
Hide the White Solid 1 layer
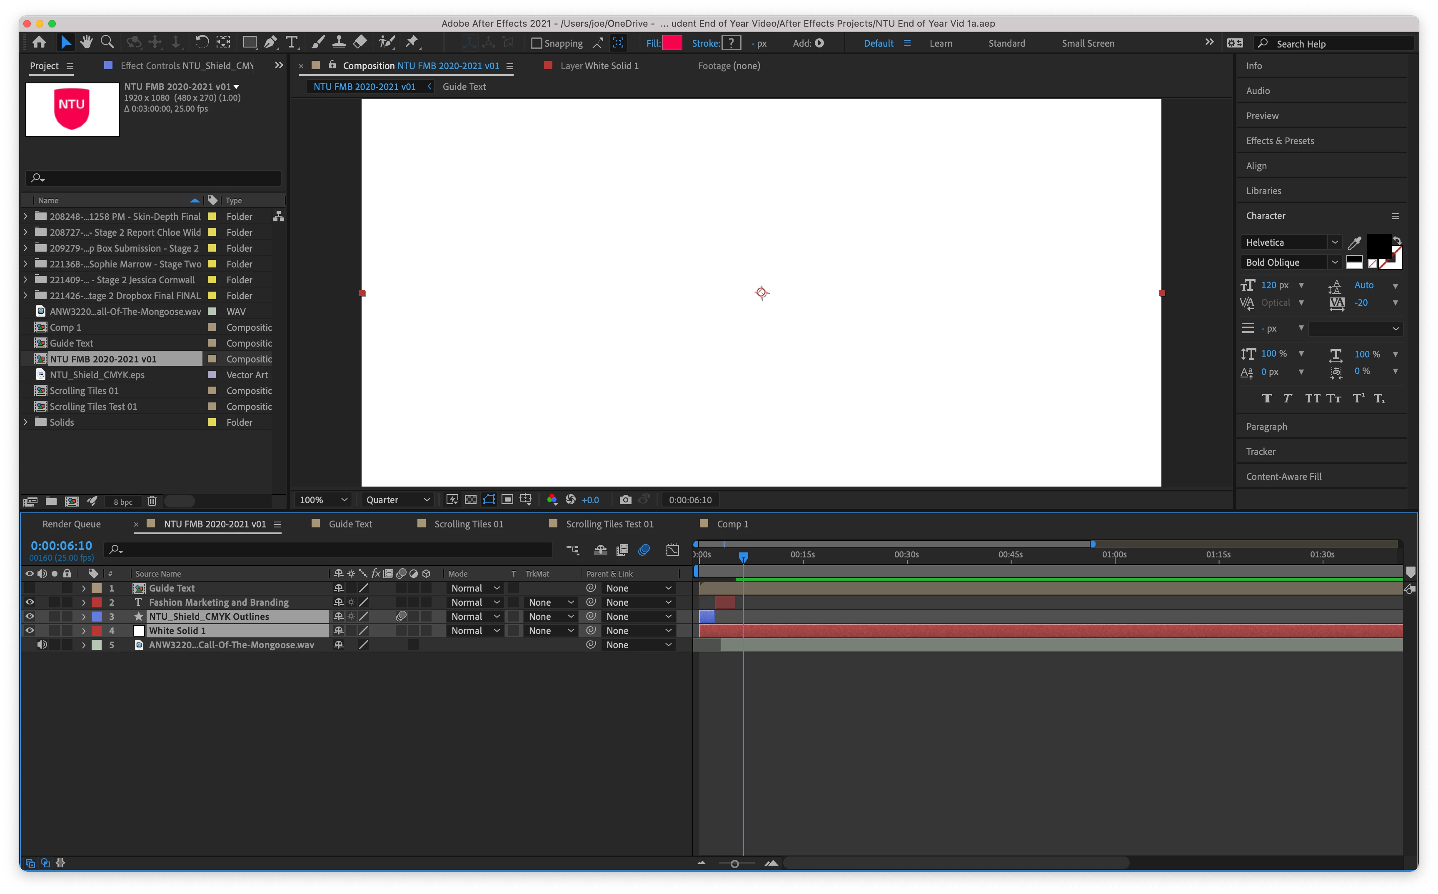point(30,631)
